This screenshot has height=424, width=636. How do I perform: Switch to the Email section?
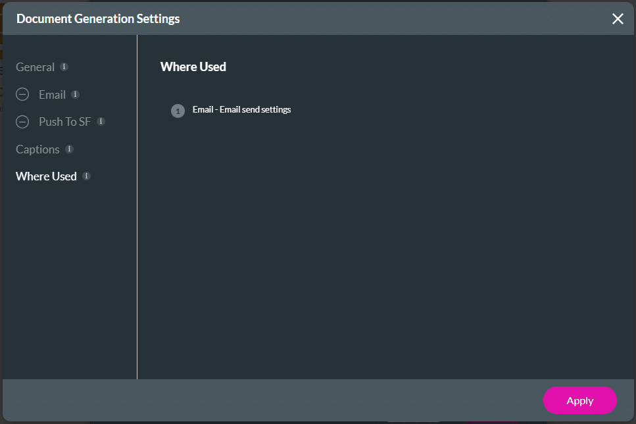point(52,95)
